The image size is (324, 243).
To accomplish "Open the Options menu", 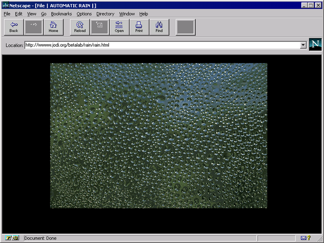I will coord(84,14).
